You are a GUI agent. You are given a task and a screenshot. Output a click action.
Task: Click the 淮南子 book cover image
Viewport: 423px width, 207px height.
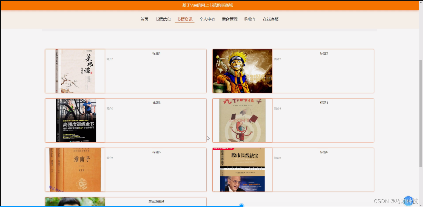75,170
